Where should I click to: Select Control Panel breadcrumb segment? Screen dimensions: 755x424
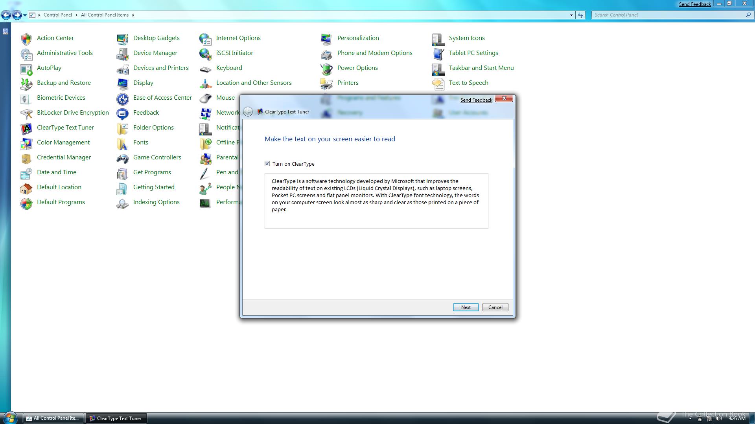[58, 15]
